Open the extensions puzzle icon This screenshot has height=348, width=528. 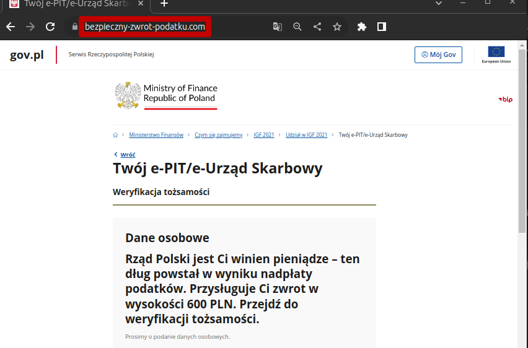point(362,27)
